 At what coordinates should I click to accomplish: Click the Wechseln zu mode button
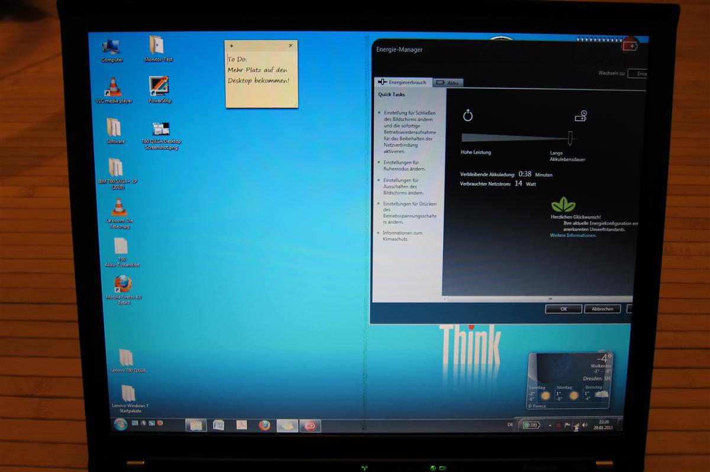[x=638, y=74]
